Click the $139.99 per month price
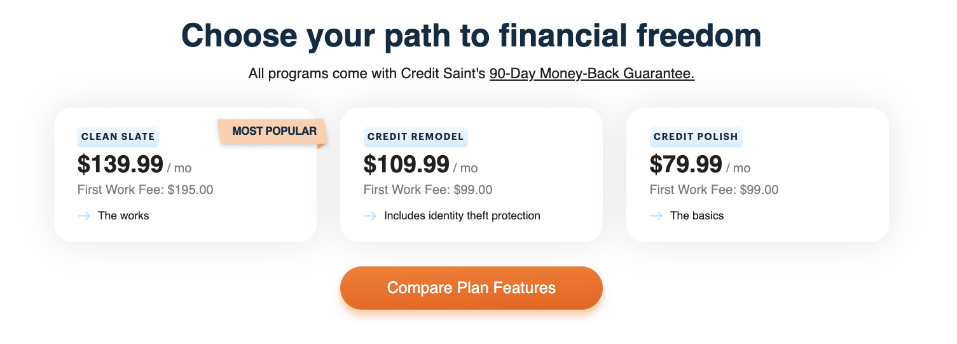Screen dimensions: 957x344 click(134, 165)
